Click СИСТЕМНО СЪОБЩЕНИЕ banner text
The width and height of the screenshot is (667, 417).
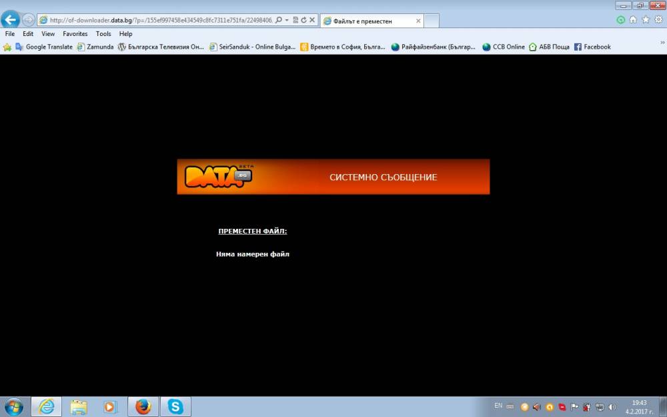tap(384, 177)
